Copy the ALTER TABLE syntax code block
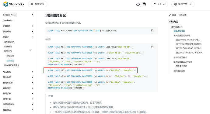210x114 pixels. coord(152,31)
